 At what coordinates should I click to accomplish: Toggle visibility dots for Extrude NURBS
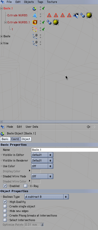[x=41, y=15]
